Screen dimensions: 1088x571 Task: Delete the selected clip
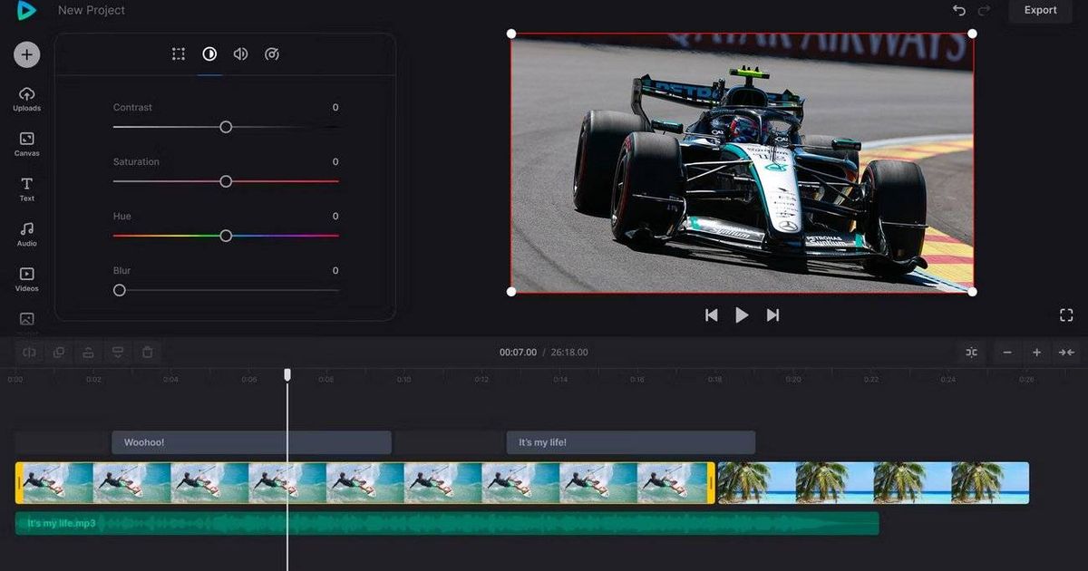(x=147, y=352)
